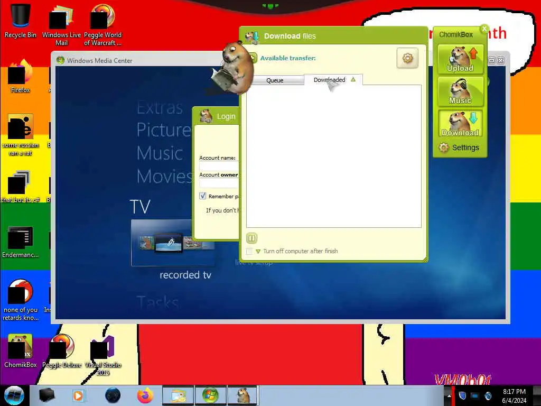This screenshot has width=541, height=406.
Task: Open the Firefox desktop icon
Action: (21, 76)
